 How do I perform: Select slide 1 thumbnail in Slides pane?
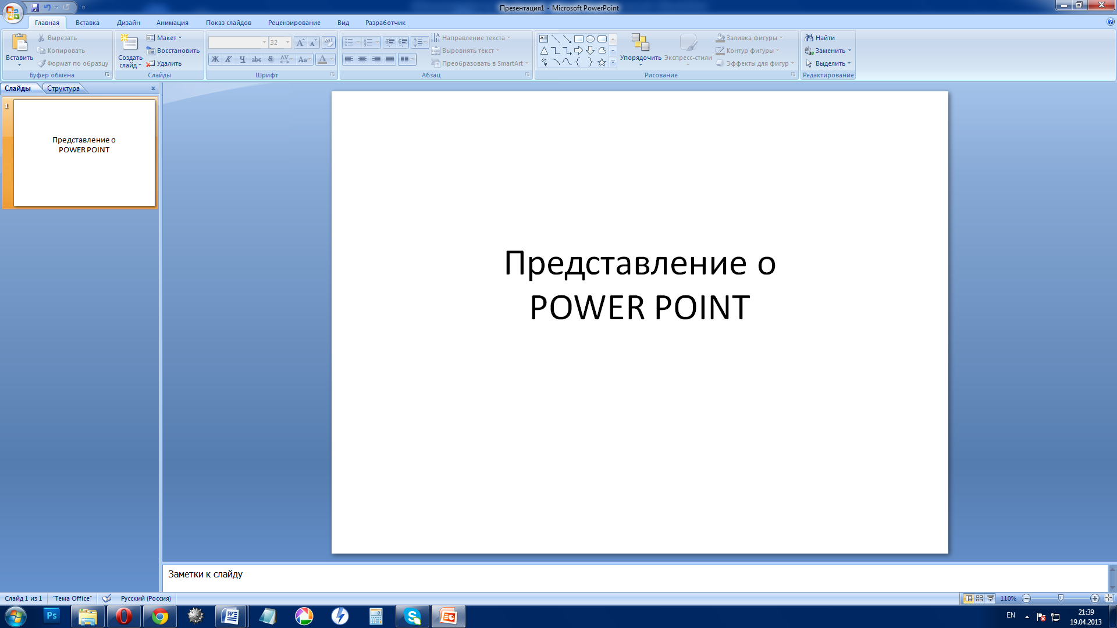point(84,153)
